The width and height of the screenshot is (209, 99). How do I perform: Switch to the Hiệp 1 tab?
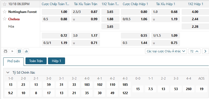pyautogui.click(x=56, y=61)
